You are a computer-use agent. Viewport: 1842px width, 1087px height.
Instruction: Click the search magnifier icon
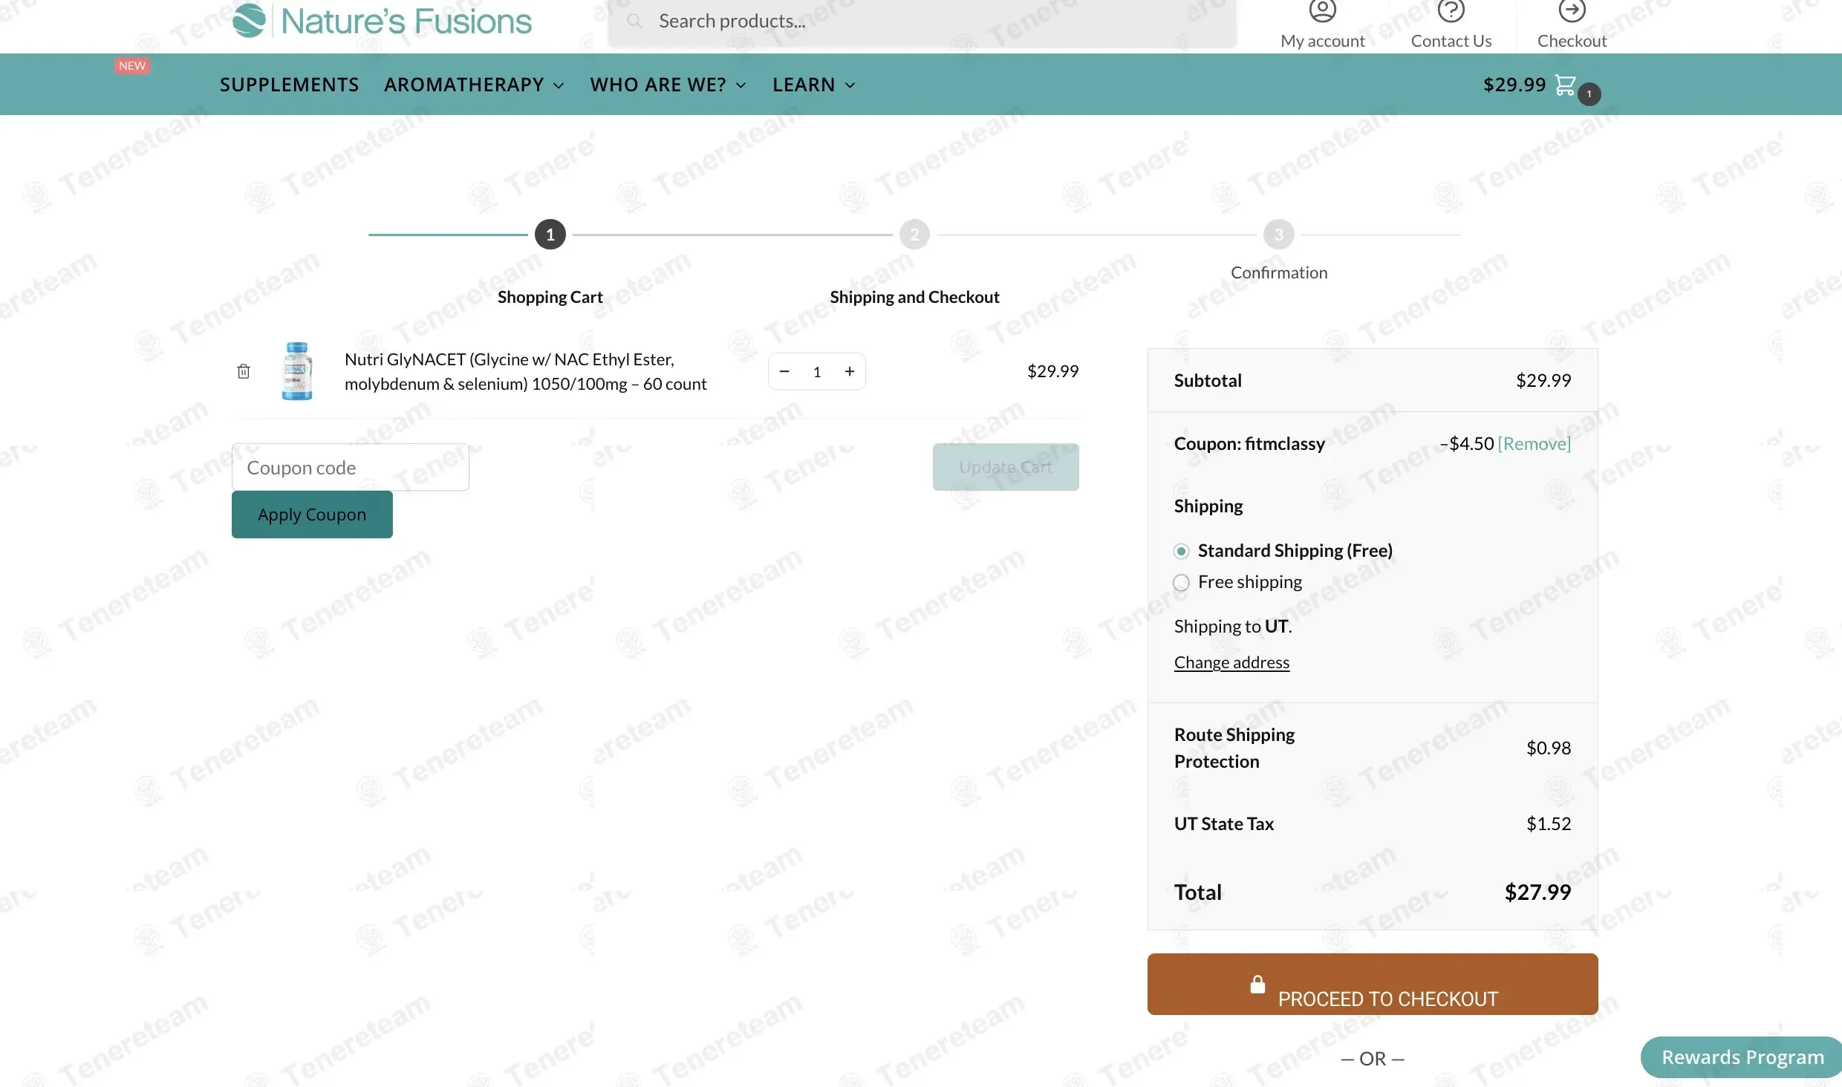point(634,21)
